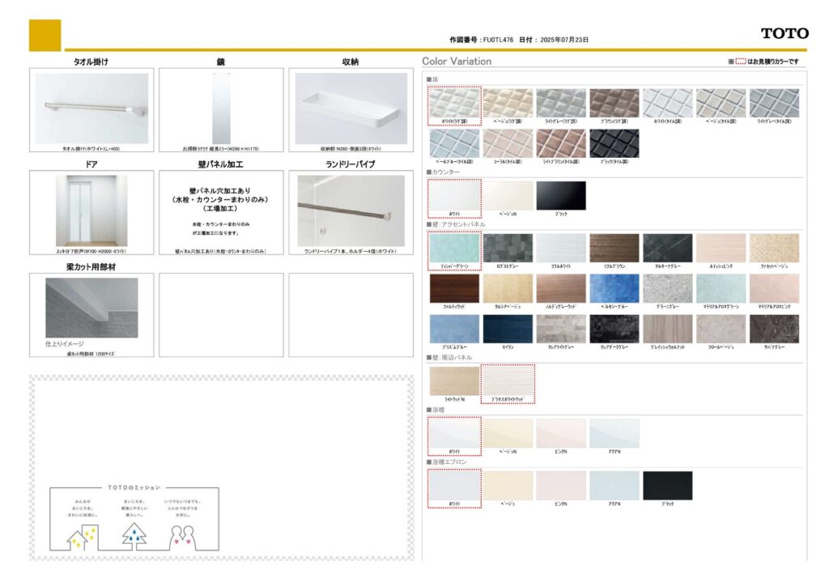Select the folding door (ドア) image

click(91, 210)
